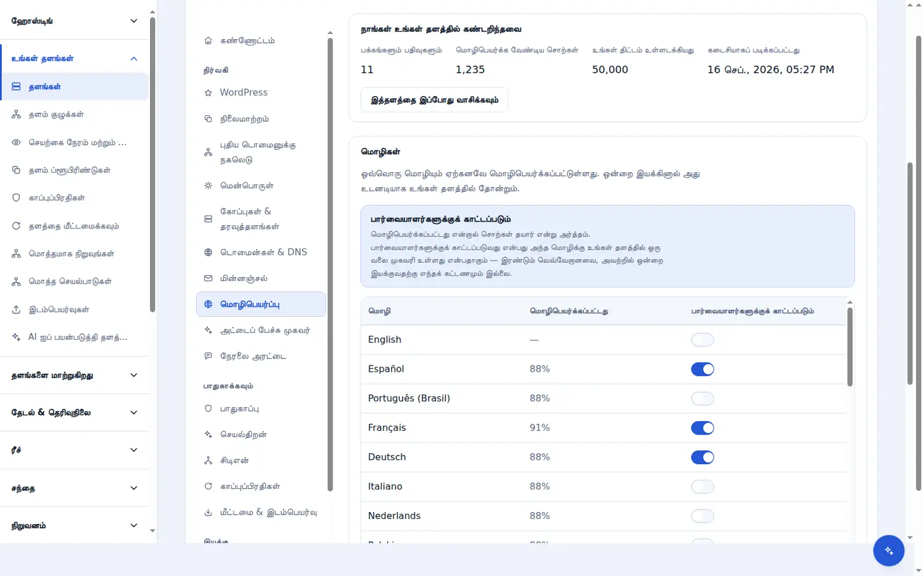This screenshot has width=923, height=576.
Task: Click the envelope icon for மின்னஞ்சல்
Action: pos(208,278)
